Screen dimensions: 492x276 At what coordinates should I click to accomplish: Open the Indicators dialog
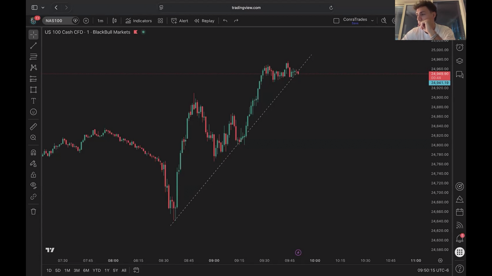(x=139, y=21)
